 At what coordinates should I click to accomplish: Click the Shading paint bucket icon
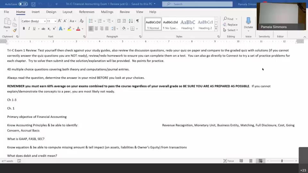pos(124,29)
